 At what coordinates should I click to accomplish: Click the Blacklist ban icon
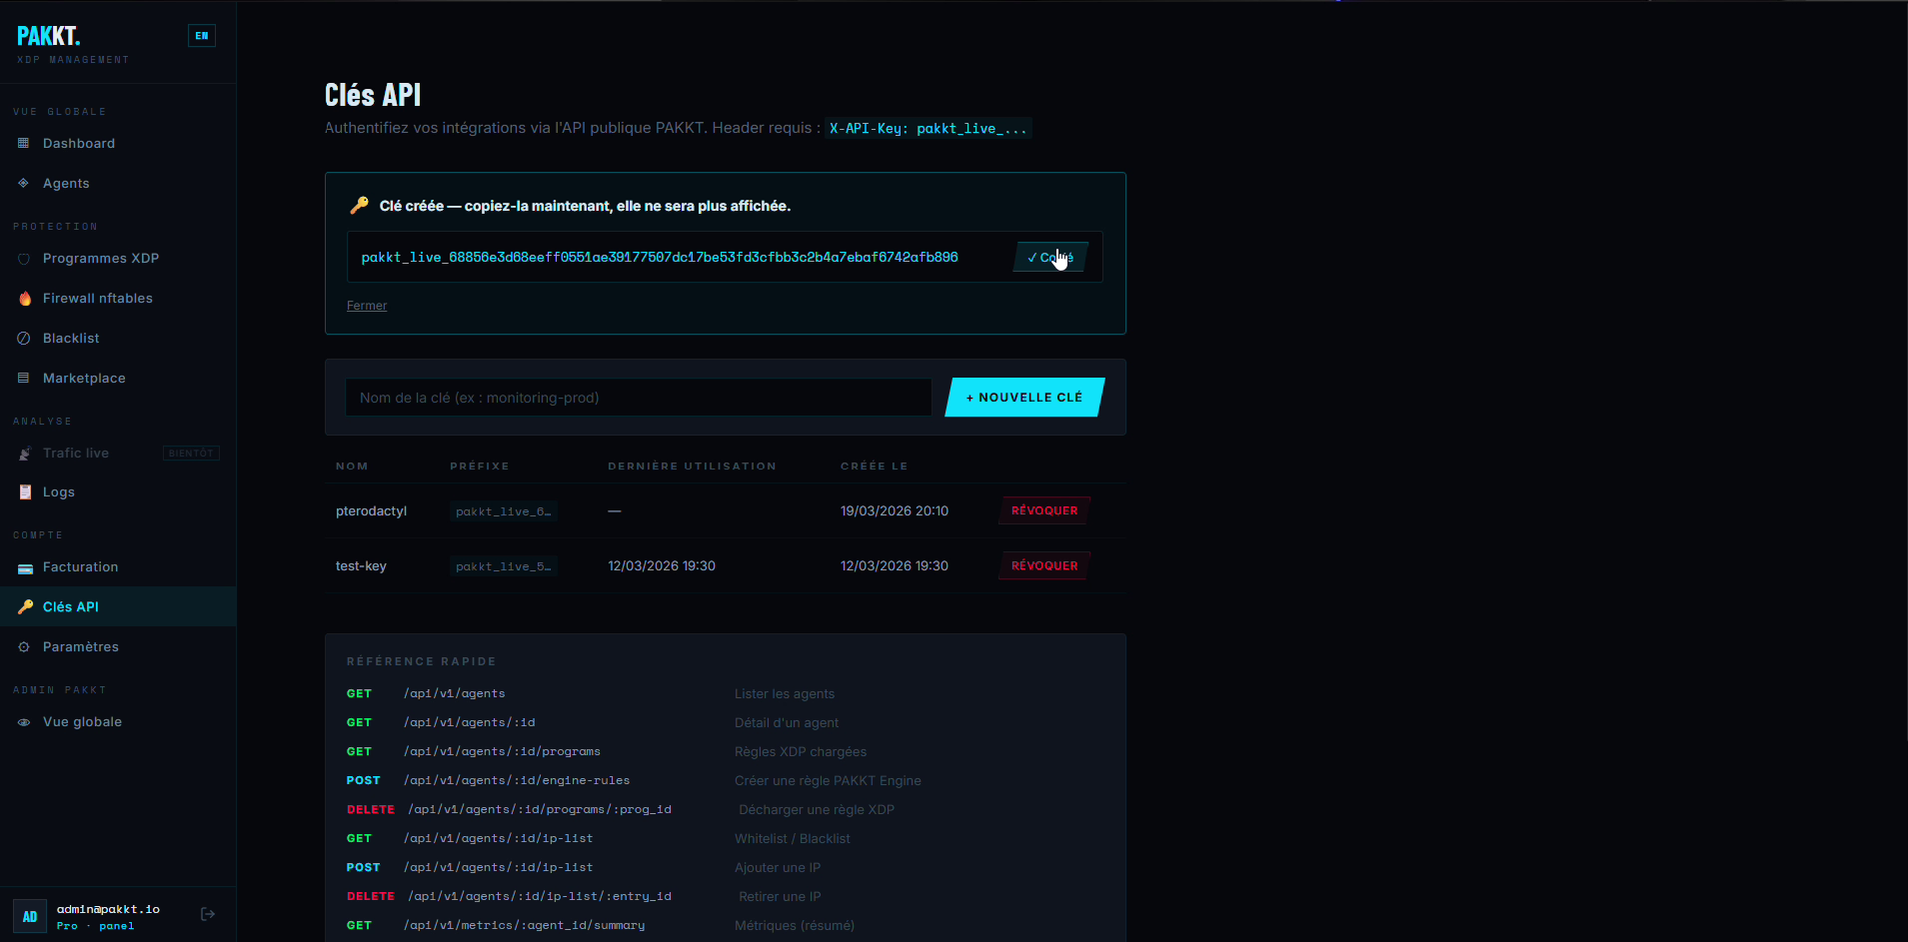[24, 339]
